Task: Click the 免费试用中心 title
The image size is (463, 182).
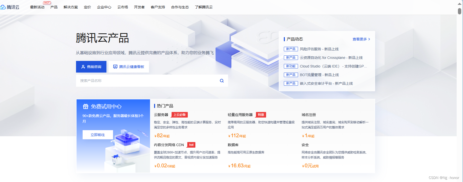Action: pyautogui.click(x=106, y=106)
